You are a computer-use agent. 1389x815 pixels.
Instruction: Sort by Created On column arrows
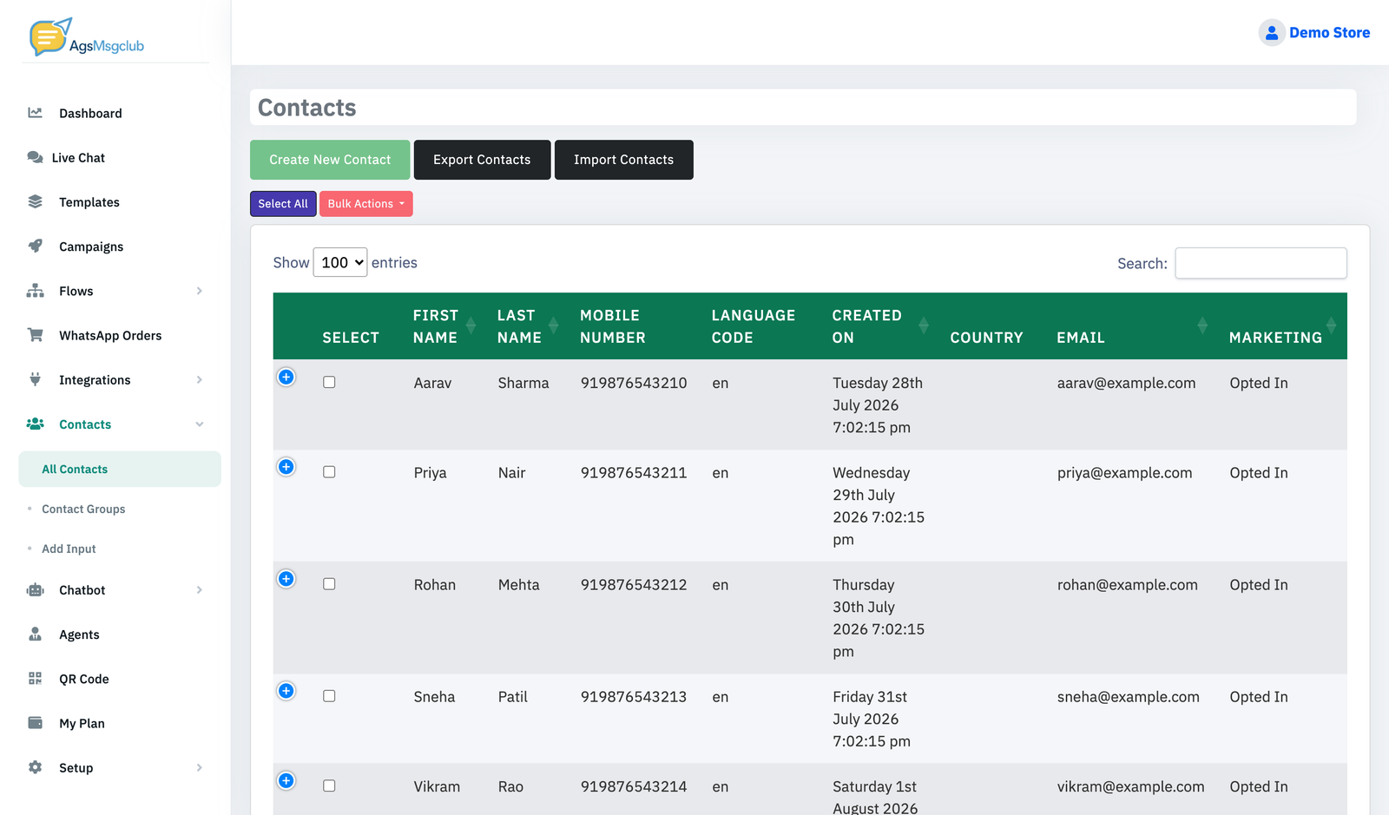point(924,325)
